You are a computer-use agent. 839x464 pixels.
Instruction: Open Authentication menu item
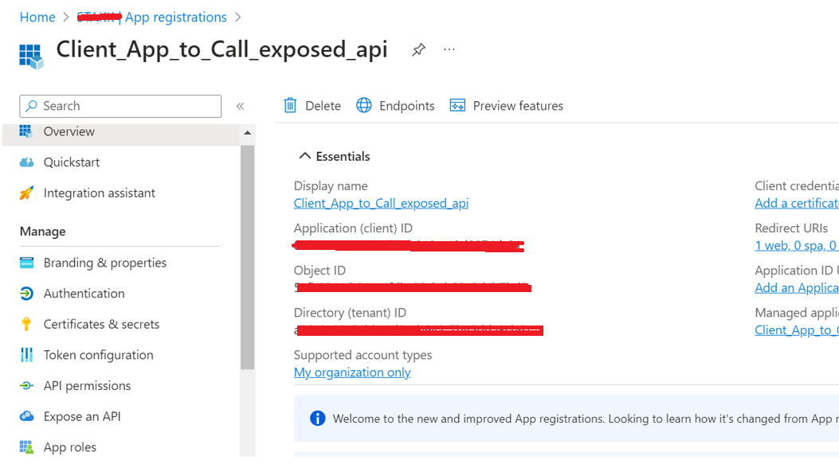(x=84, y=294)
